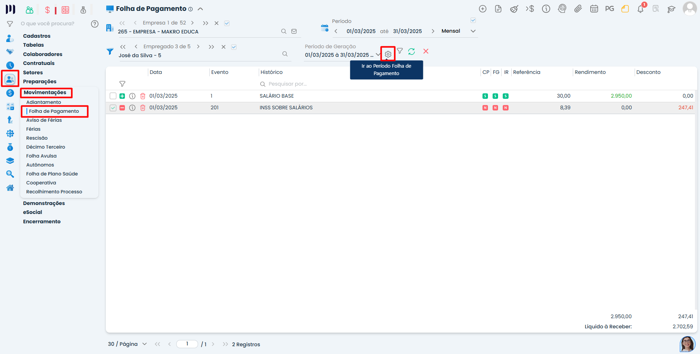
Task: Open the calendar icon in top toolbar
Action: tap(594, 9)
